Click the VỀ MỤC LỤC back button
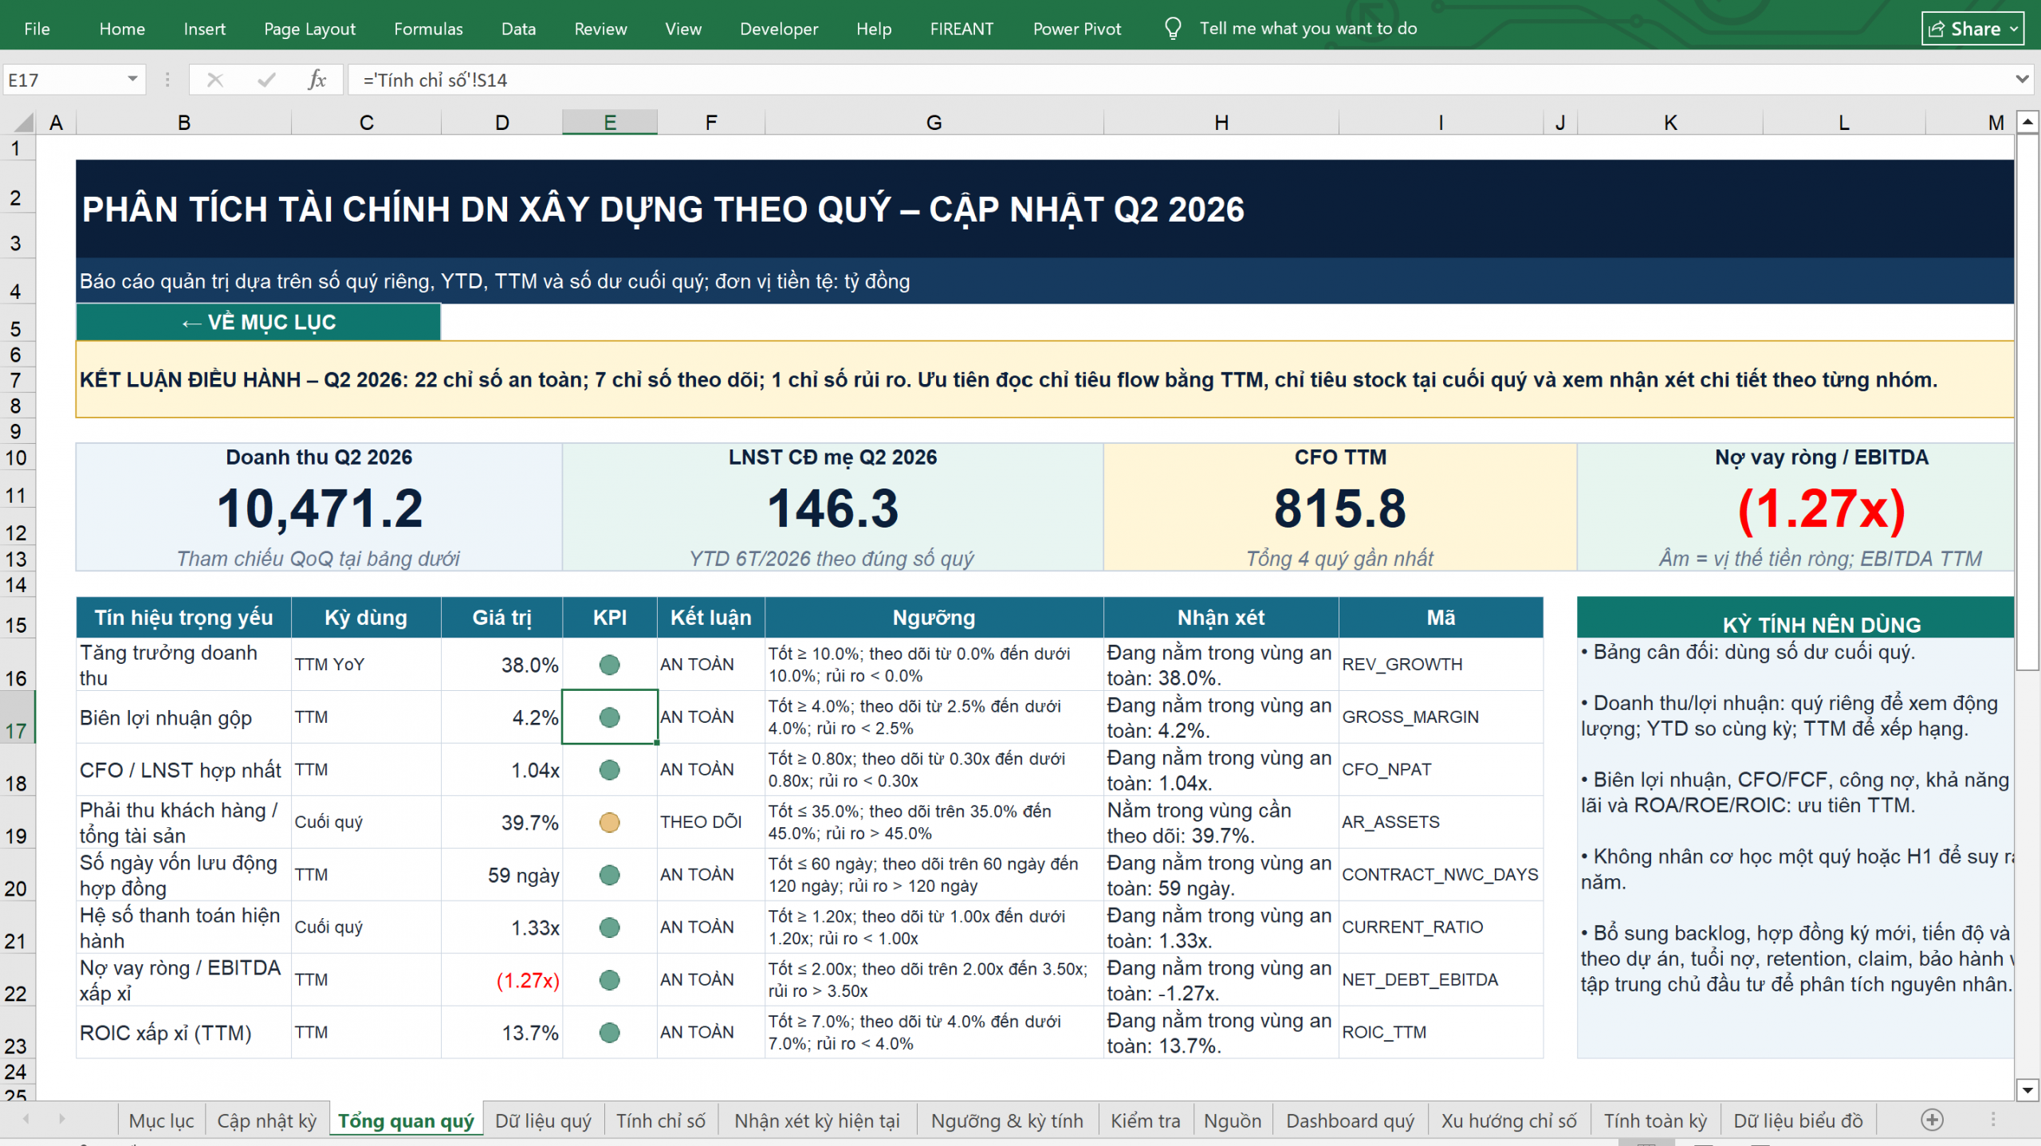 pos(258,322)
